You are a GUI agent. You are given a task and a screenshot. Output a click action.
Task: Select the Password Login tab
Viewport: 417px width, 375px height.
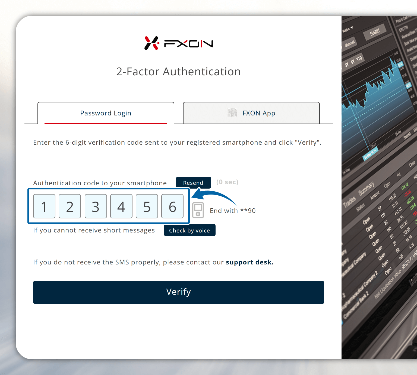click(x=106, y=113)
